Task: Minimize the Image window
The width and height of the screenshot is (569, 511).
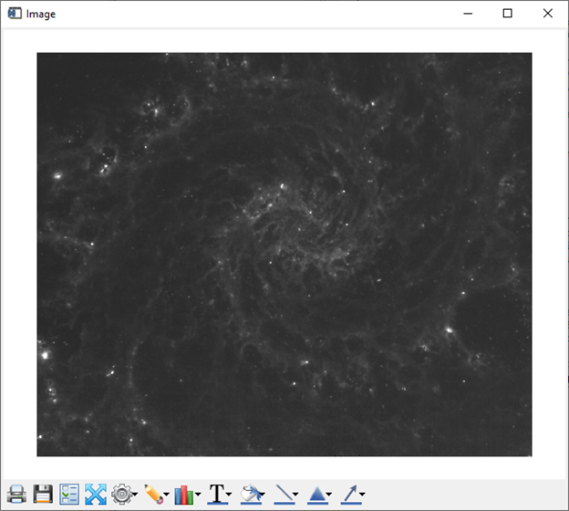Action: pos(468,14)
